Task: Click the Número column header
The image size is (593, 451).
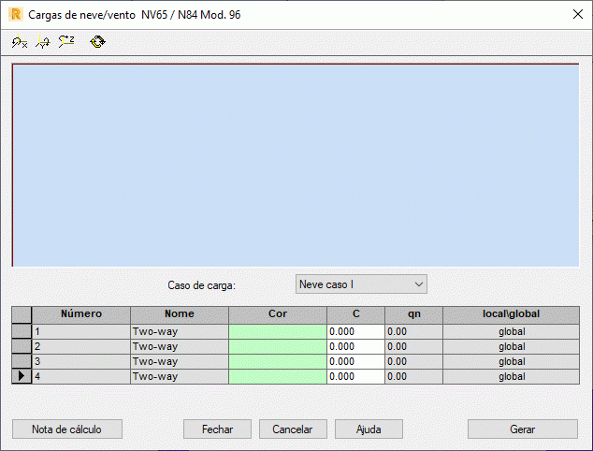Action: click(x=81, y=314)
